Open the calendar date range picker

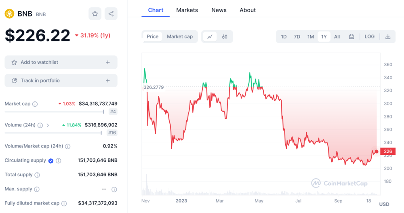click(351, 37)
